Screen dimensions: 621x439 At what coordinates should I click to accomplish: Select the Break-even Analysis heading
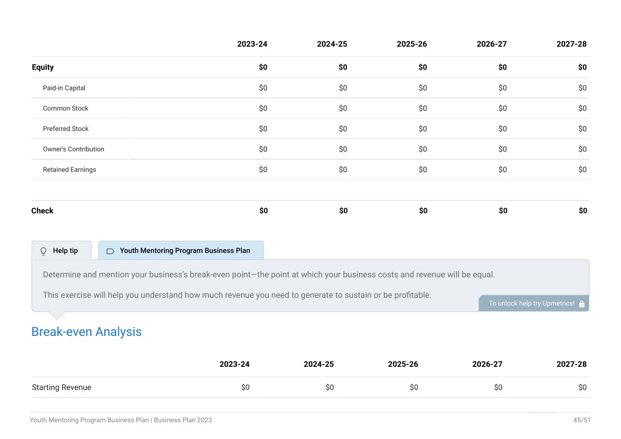click(x=86, y=332)
